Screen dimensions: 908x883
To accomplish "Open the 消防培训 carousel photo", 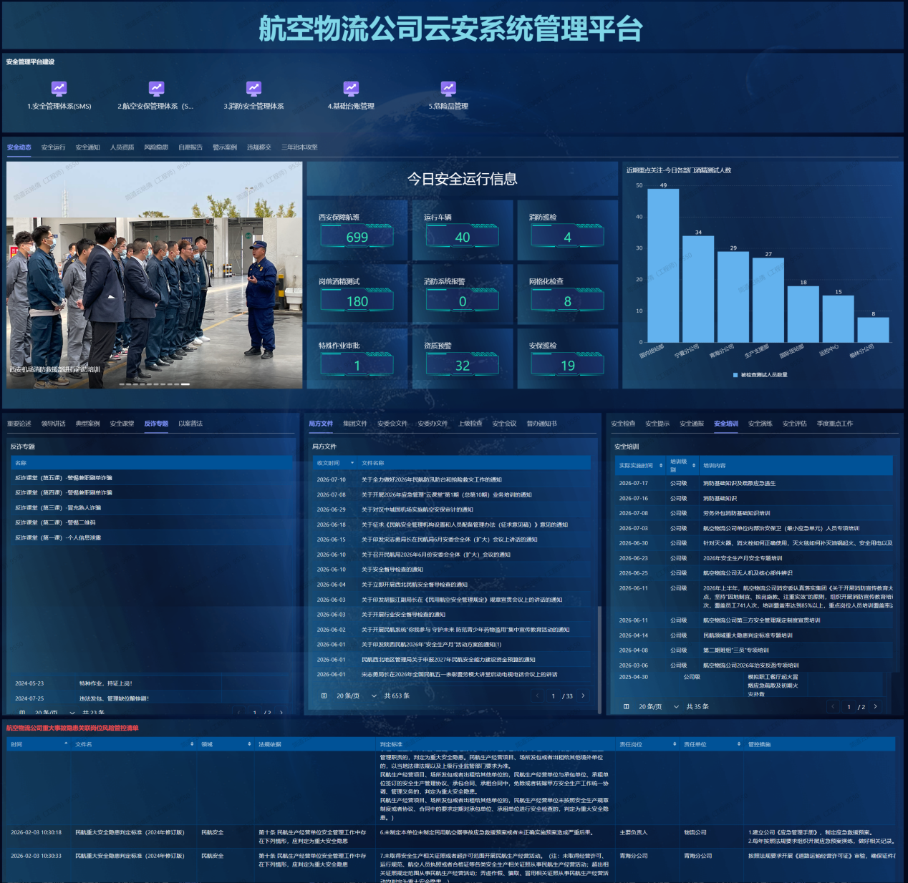I will pos(154,275).
